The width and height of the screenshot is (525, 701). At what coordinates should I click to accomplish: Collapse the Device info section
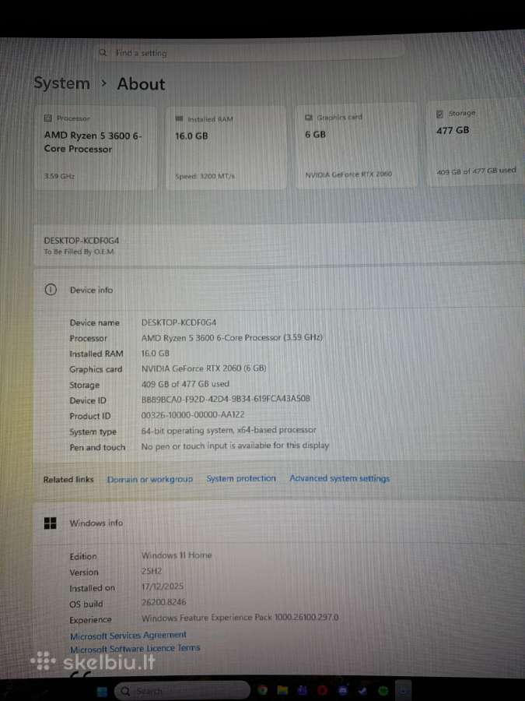[279, 290]
